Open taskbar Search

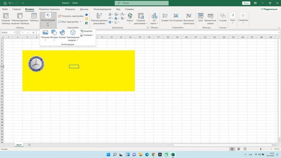tap(115, 154)
